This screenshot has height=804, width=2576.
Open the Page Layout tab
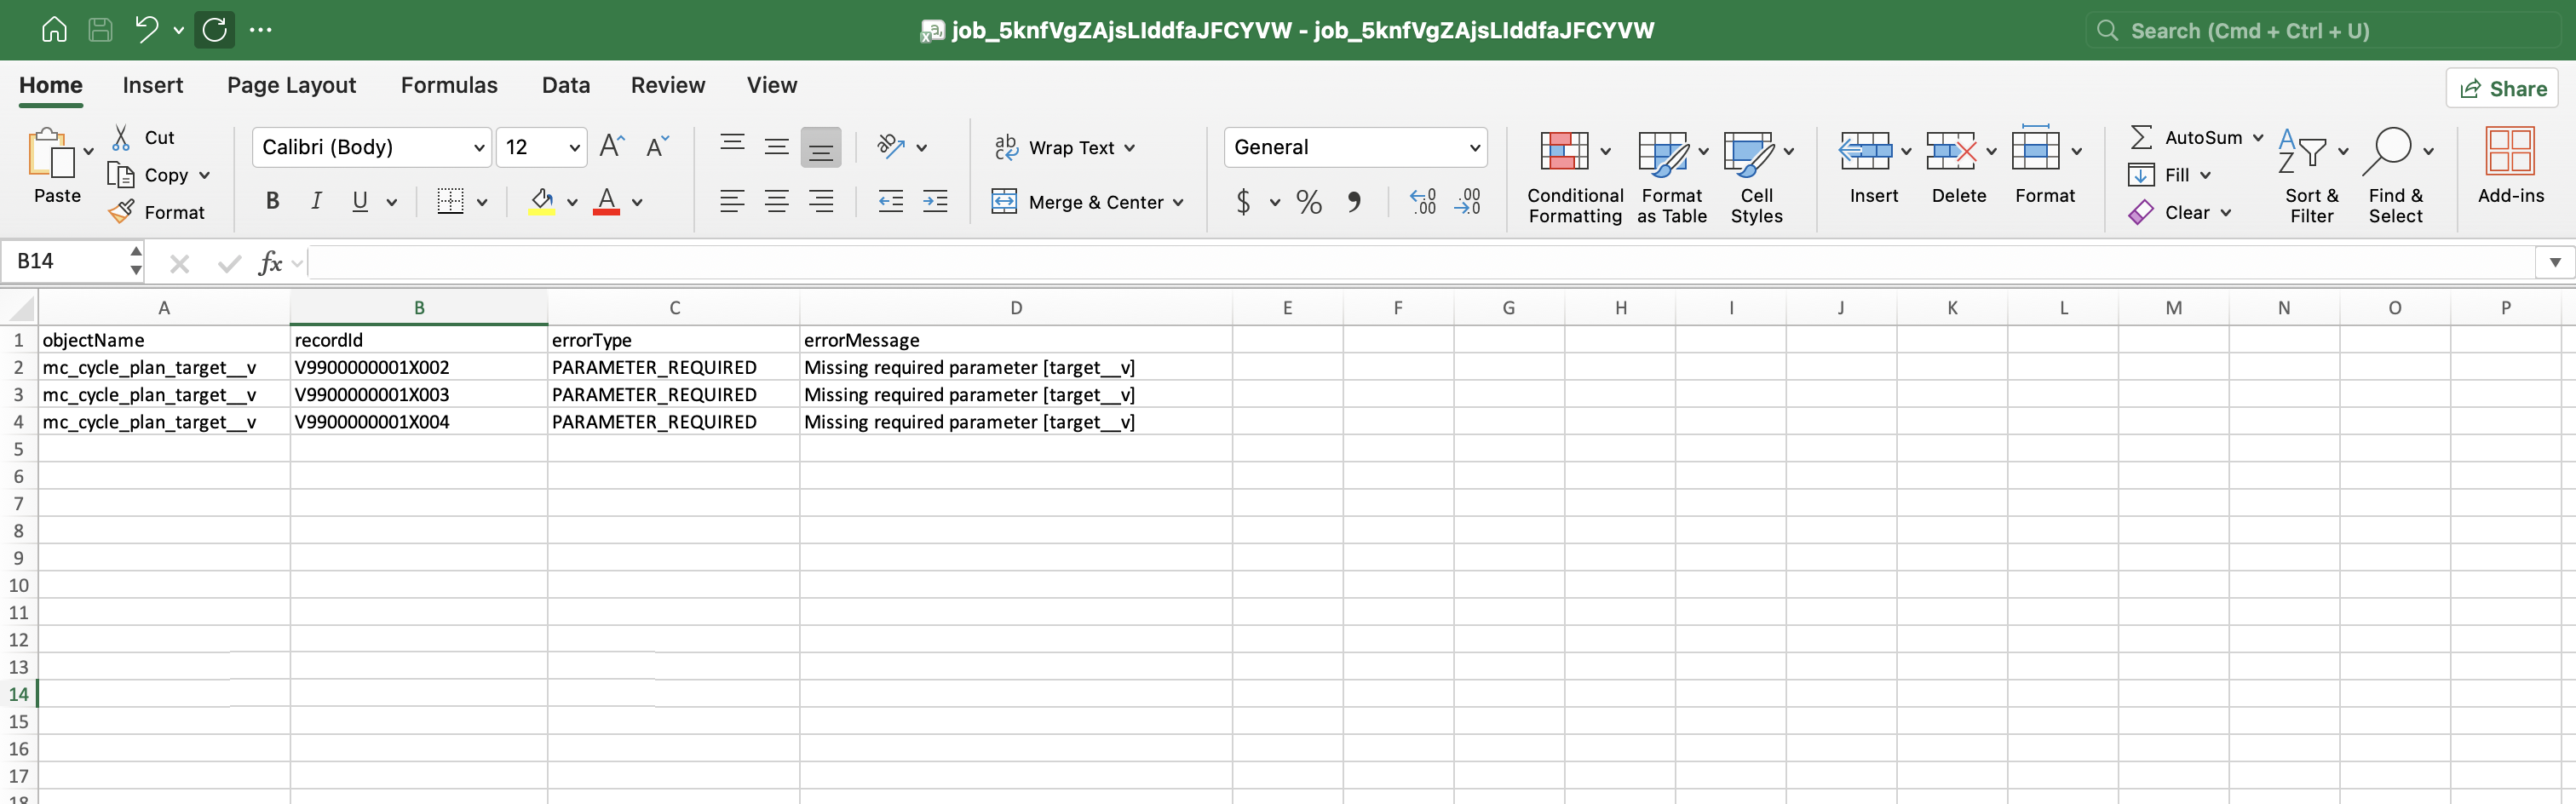pyautogui.click(x=291, y=86)
